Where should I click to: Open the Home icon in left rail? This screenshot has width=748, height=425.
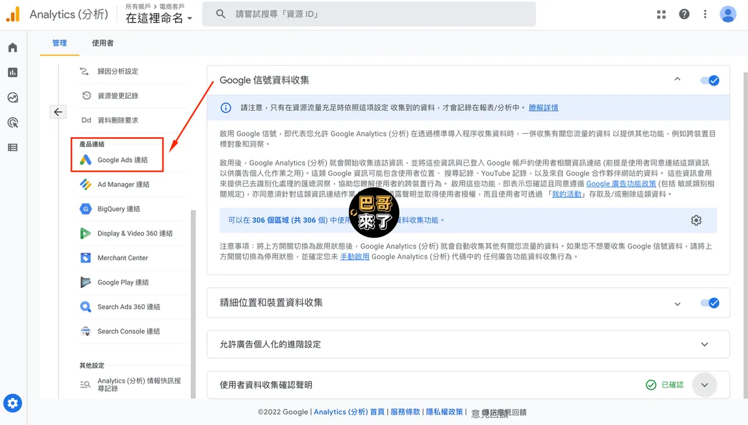click(x=12, y=48)
